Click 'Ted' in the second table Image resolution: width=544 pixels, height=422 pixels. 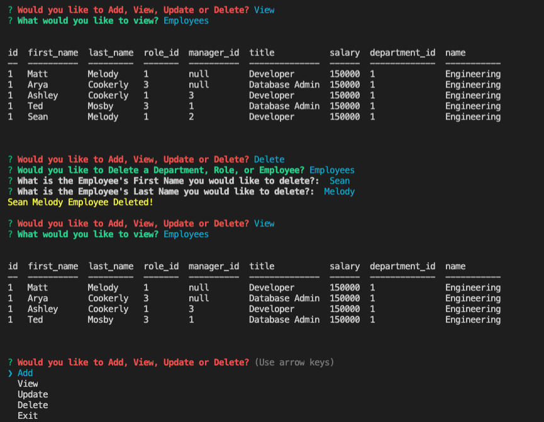tap(35, 319)
